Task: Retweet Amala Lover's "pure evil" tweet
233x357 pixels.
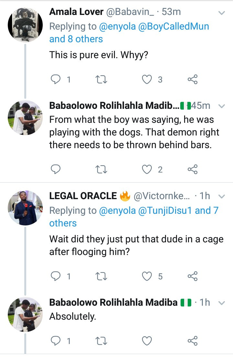Action: point(102,79)
